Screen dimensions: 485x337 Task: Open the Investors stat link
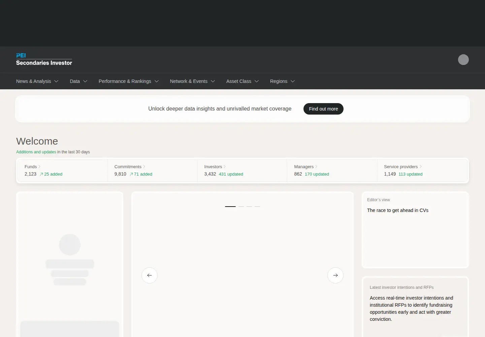(215, 167)
